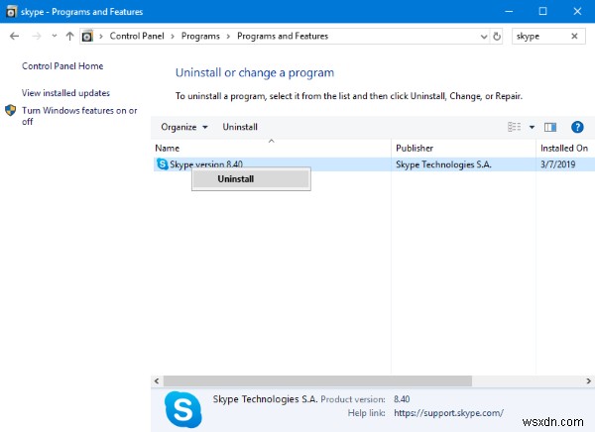Click the Skype icon in program list
Image resolution: width=595 pixels, height=432 pixels.
coord(163,164)
